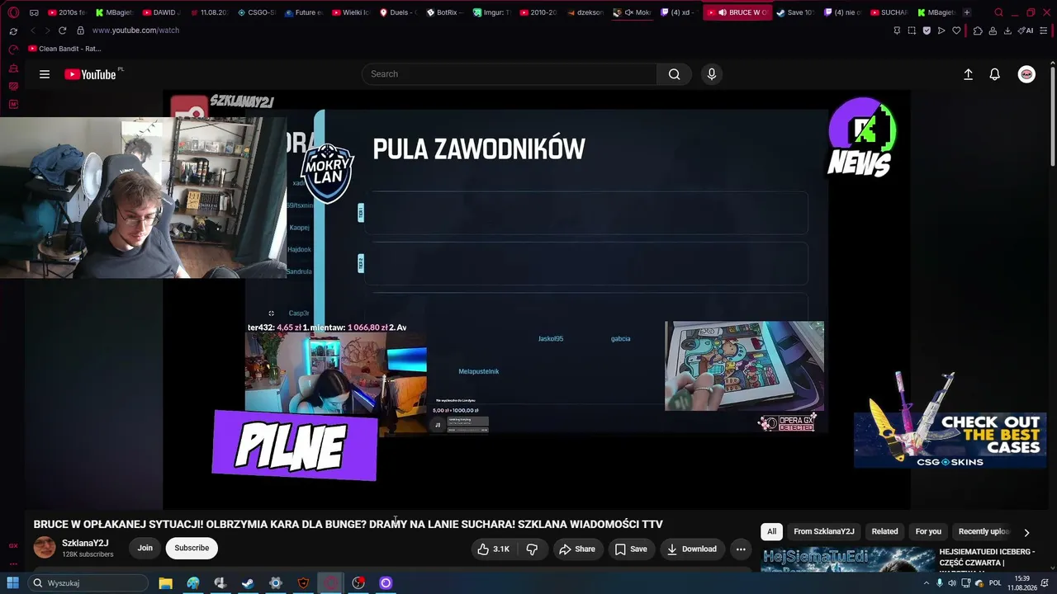Image resolution: width=1057 pixels, height=594 pixels.
Task: Open the GX Corner sidebar icon
Action: [13, 545]
